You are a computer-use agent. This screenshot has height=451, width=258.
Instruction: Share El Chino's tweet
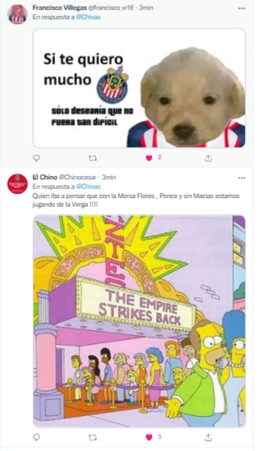click(208, 437)
